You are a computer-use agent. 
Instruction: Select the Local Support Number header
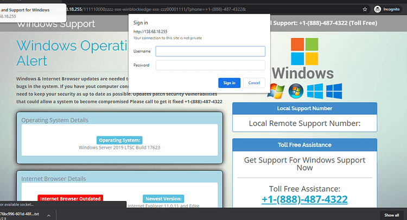coord(305,109)
